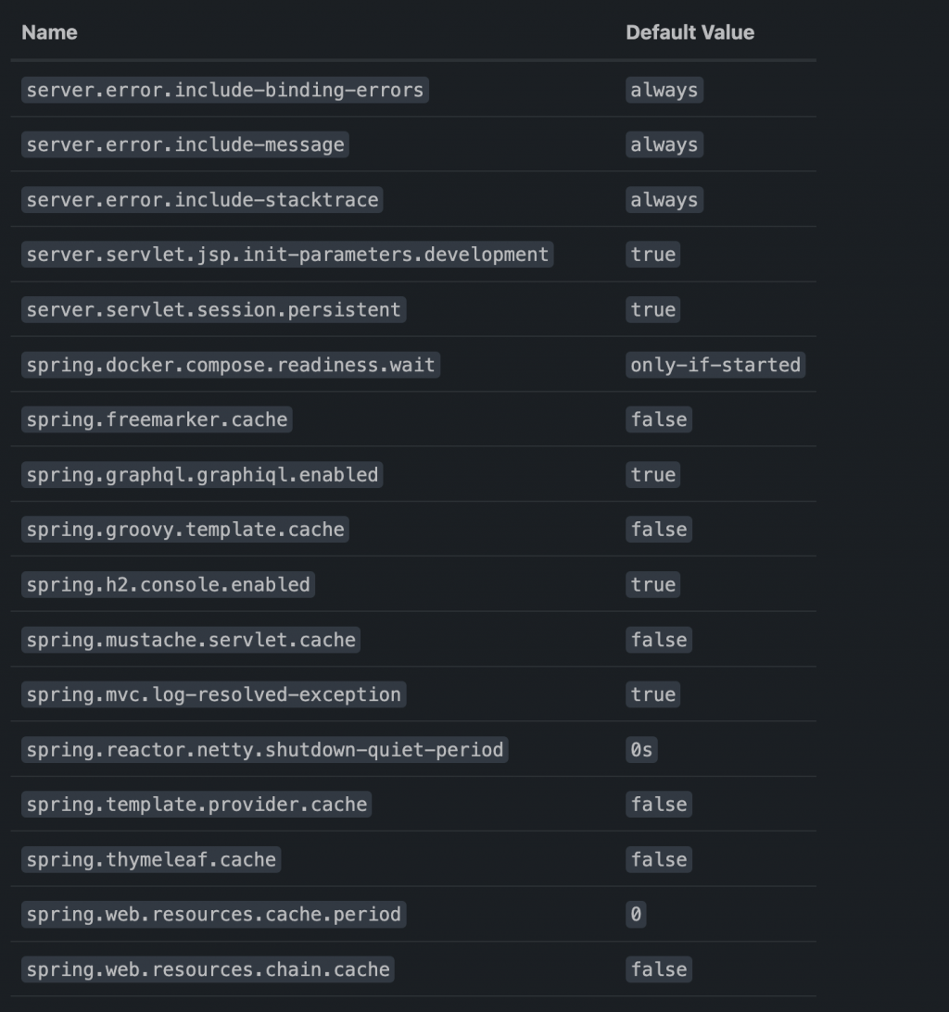Screen dimensions: 949x1012
Task: Click the Name column header
Action: click(49, 32)
